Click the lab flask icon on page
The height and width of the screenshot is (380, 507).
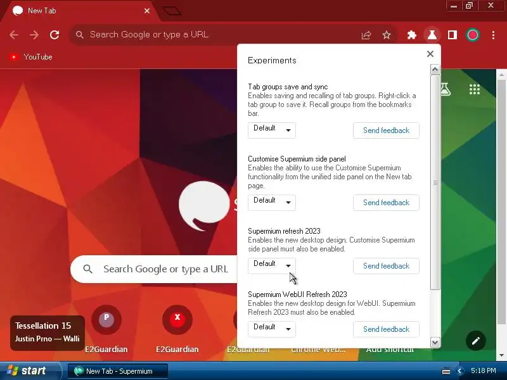click(446, 89)
